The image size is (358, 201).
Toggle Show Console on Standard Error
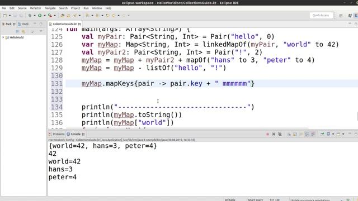pos(313,134)
